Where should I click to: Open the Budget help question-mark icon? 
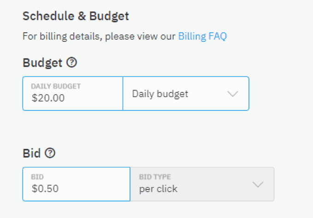[71, 63]
